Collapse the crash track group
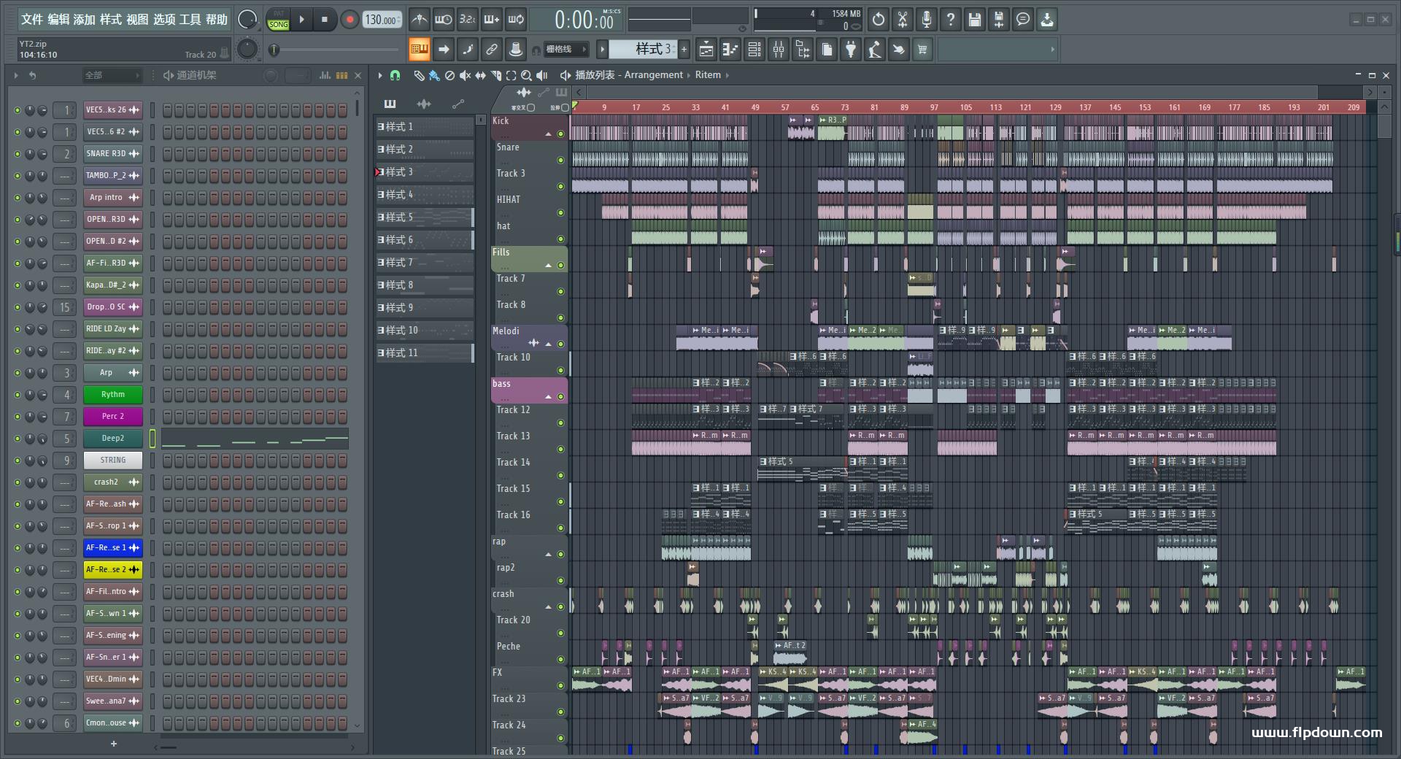 (x=548, y=607)
